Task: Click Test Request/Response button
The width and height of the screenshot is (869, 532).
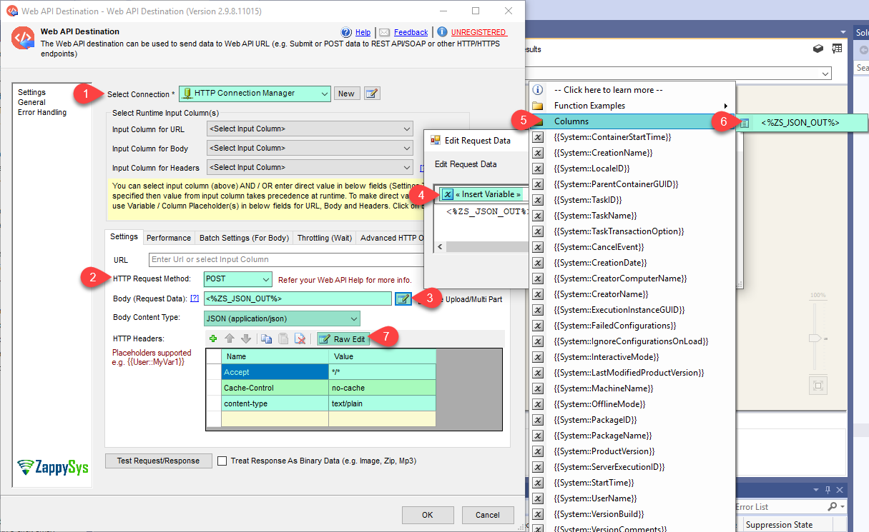Action: click(x=158, y=461)
